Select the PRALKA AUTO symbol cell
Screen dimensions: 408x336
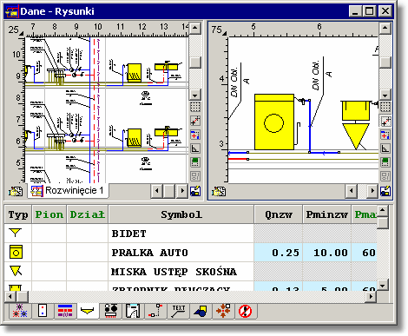(x=181, y=253)
